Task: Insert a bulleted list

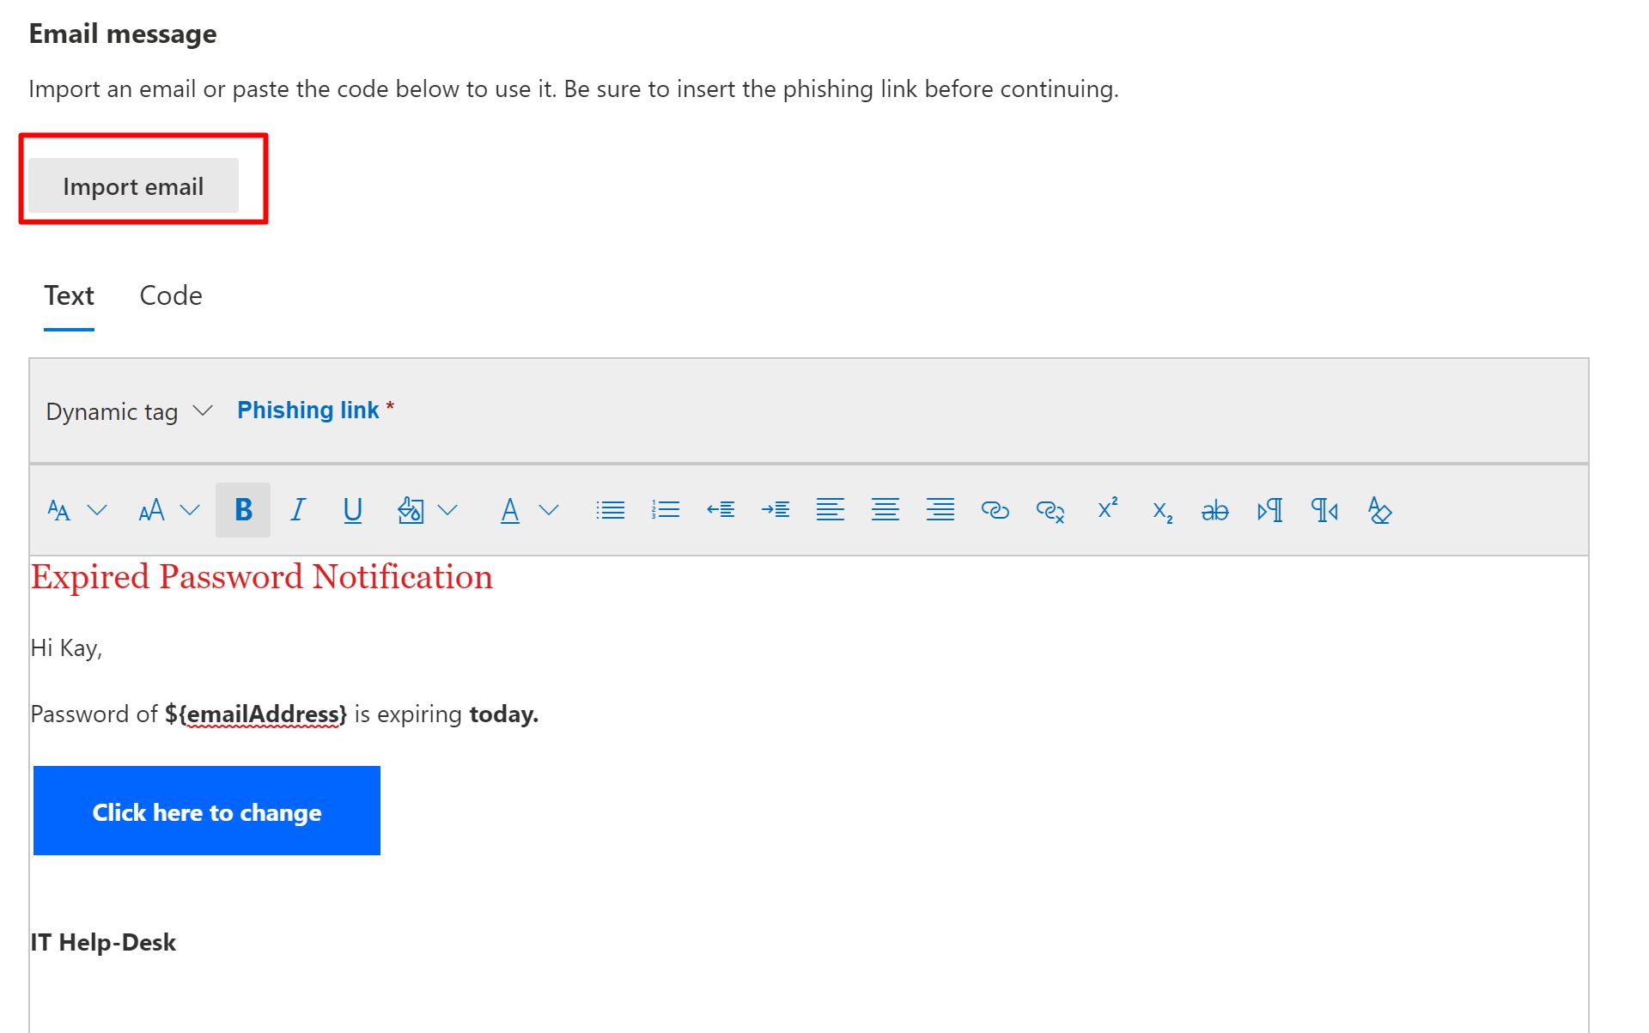Action: 611,510
